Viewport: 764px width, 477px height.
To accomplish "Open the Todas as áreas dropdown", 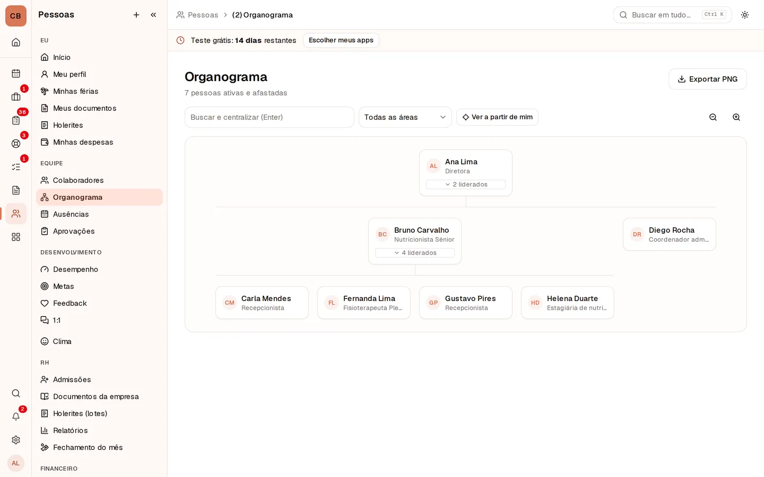I will pos(405,117).
